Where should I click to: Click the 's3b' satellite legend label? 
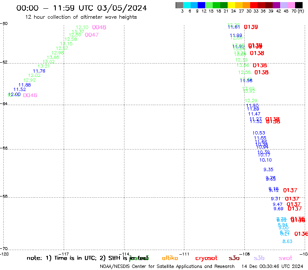(x=259, y=258)
